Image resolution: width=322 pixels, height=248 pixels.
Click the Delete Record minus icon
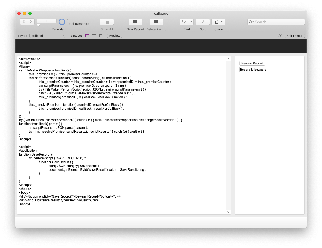point(156,22)
